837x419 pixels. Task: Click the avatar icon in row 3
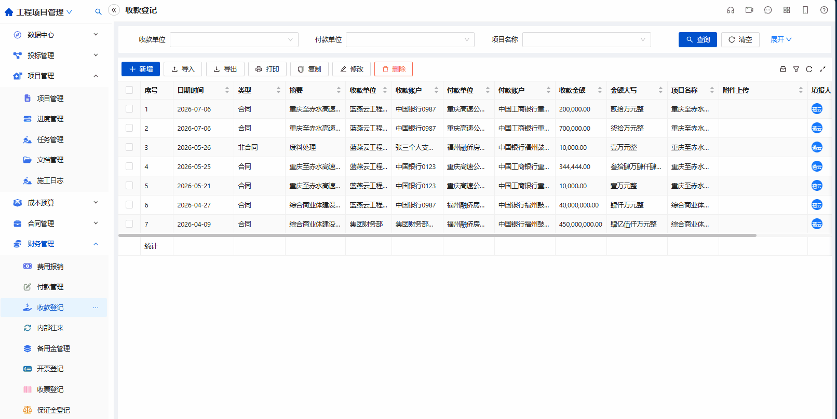coord(817,147)
